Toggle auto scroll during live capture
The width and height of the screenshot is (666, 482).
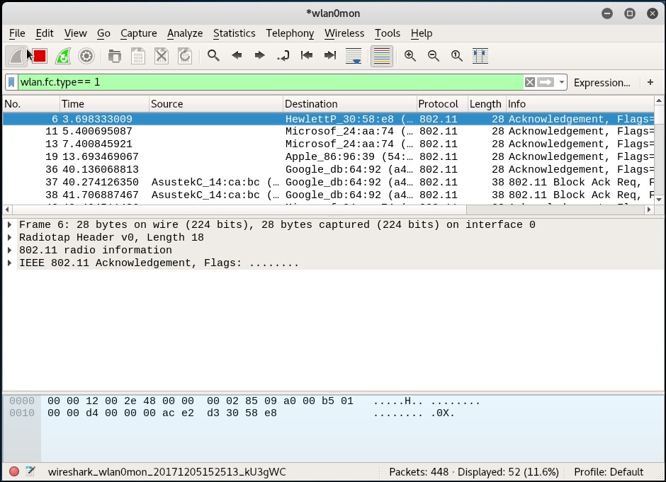[354, 56]
